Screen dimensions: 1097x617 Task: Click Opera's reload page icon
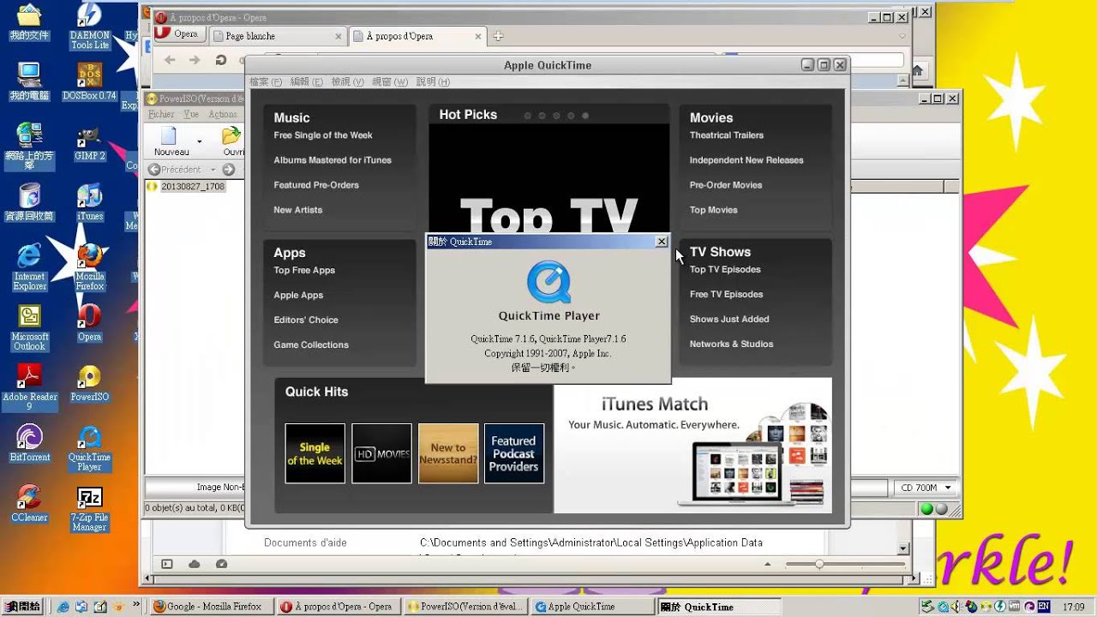tap(220, 60)
